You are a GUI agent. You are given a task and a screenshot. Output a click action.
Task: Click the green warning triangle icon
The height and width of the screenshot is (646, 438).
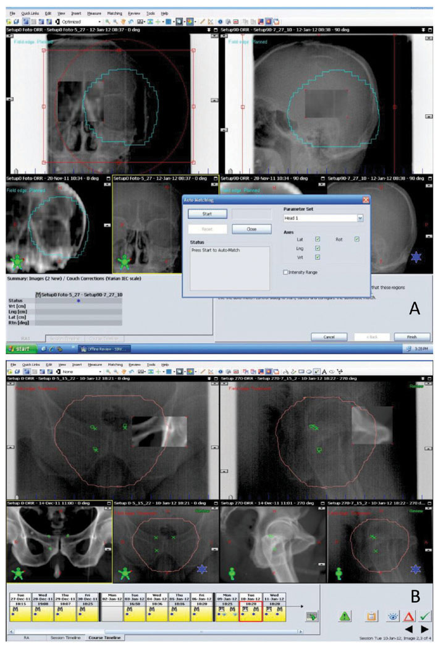click(345, 616)
